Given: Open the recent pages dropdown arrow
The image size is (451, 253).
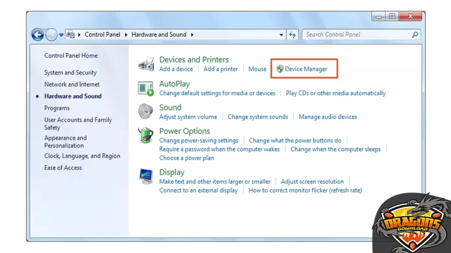Looking at the screenshot, I should pyautogui.click(x=62, y=35).
